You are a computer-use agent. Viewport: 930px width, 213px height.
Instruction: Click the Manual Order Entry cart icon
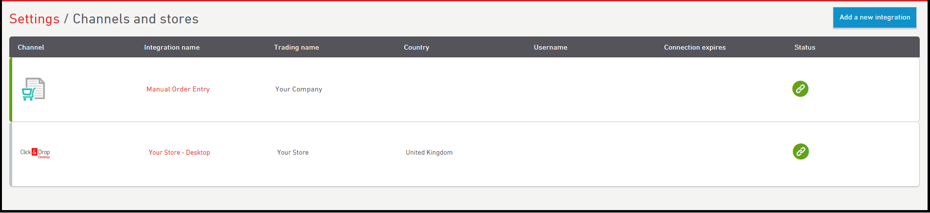(33, 89)
